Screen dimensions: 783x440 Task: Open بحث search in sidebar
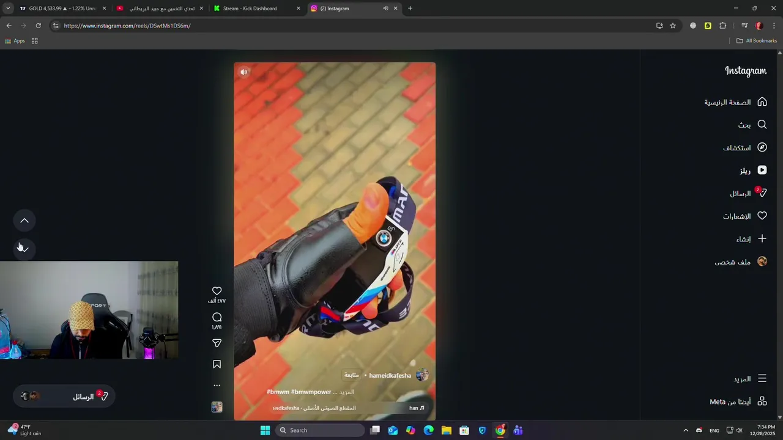pyautogui.click(x=752, y=125)
